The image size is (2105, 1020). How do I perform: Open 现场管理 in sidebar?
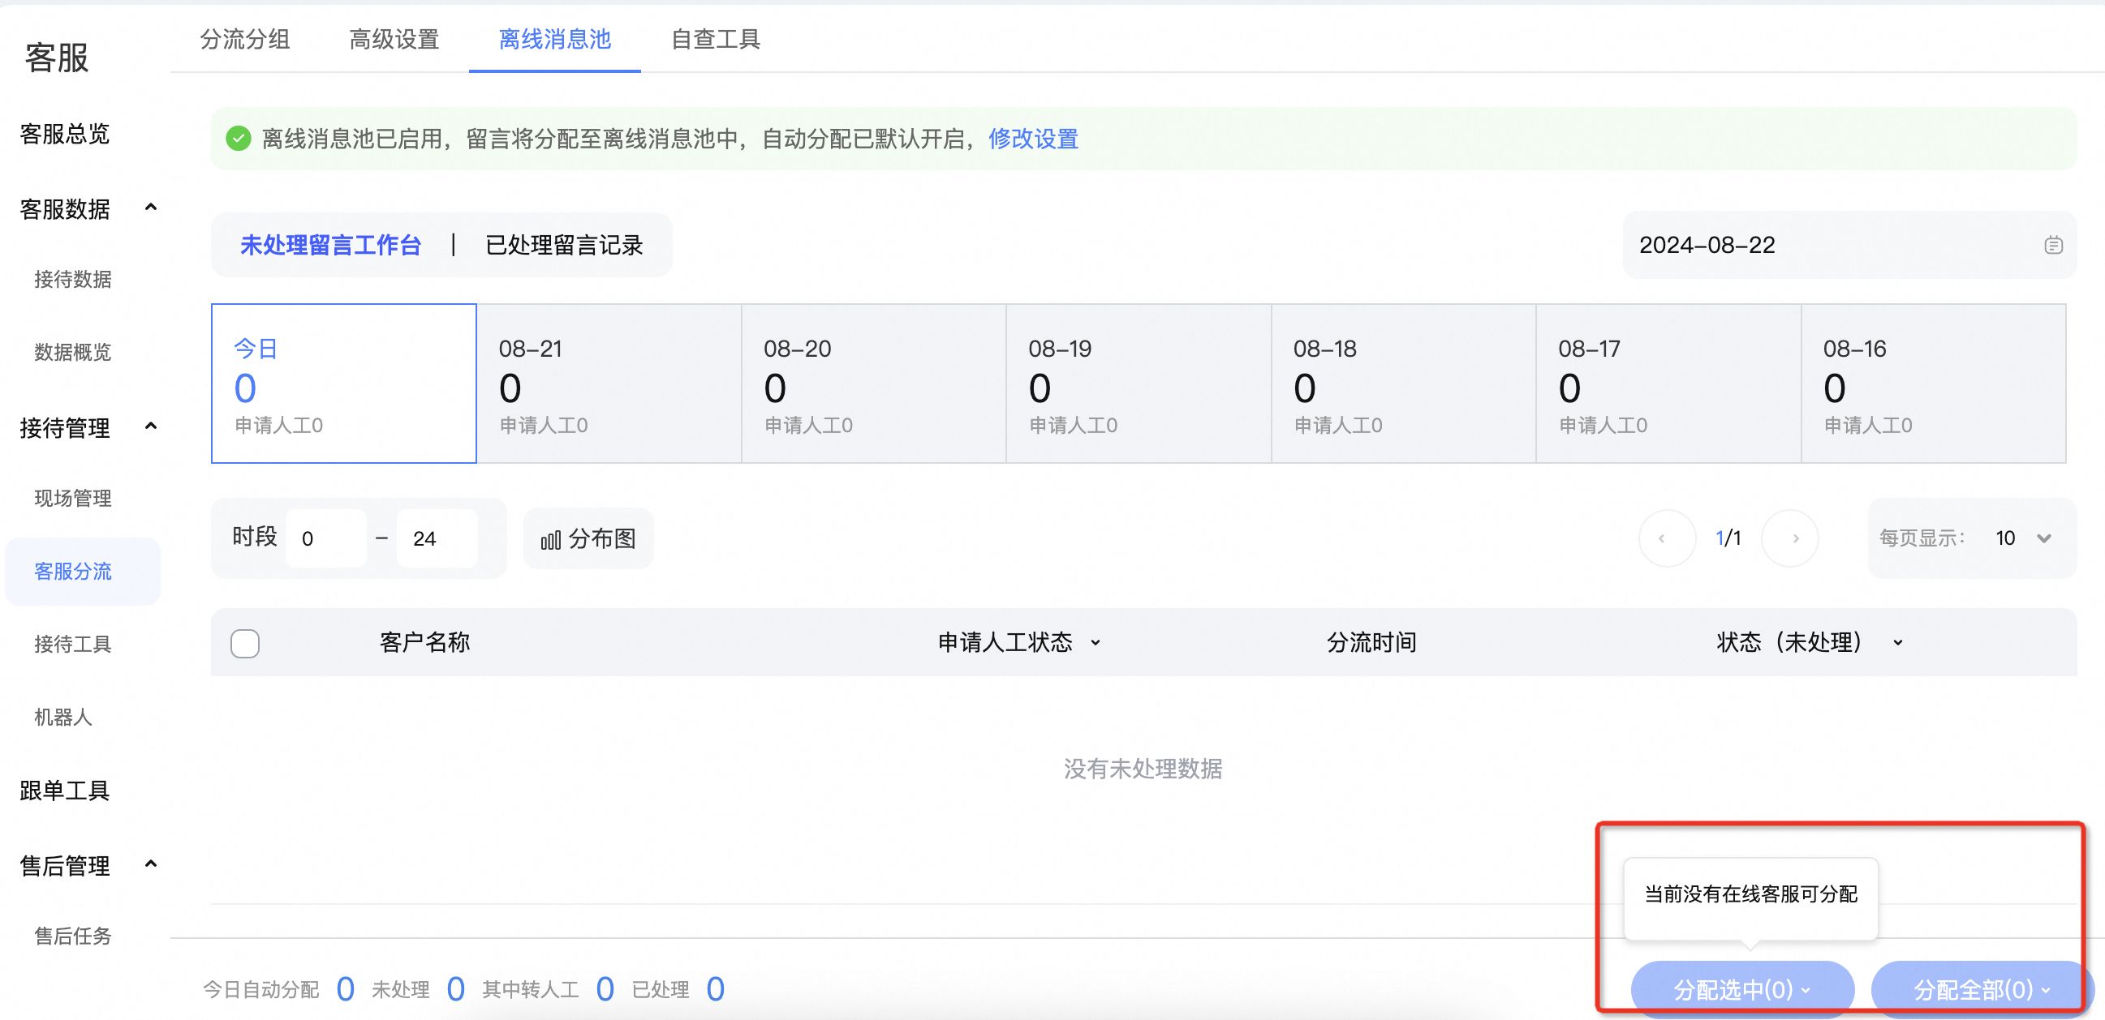point(73,498)
